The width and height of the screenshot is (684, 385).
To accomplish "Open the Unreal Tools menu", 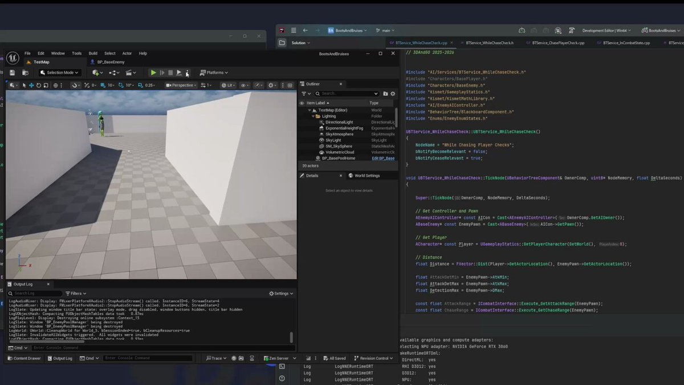I will pos(76,53).
